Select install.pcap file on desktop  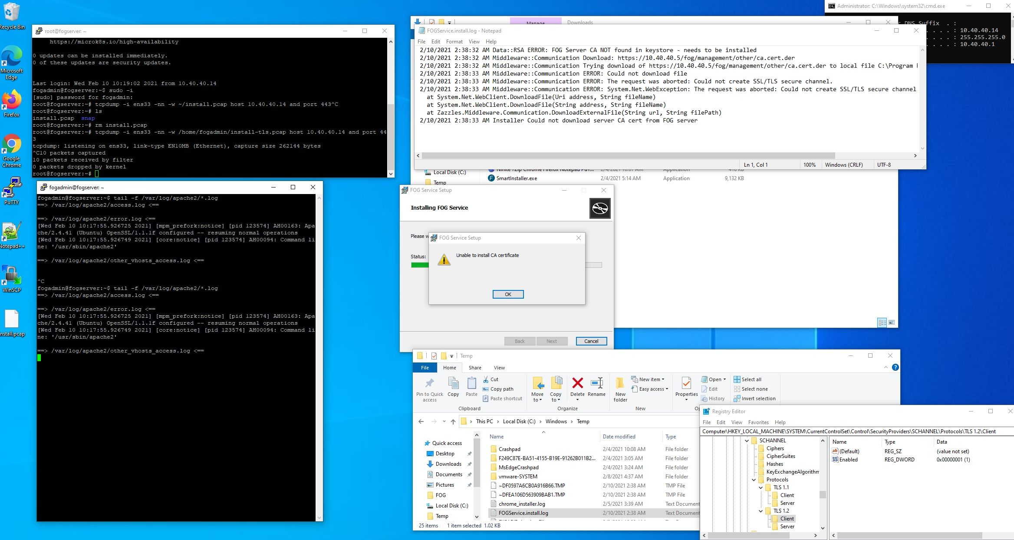click(x=12, y=323)
